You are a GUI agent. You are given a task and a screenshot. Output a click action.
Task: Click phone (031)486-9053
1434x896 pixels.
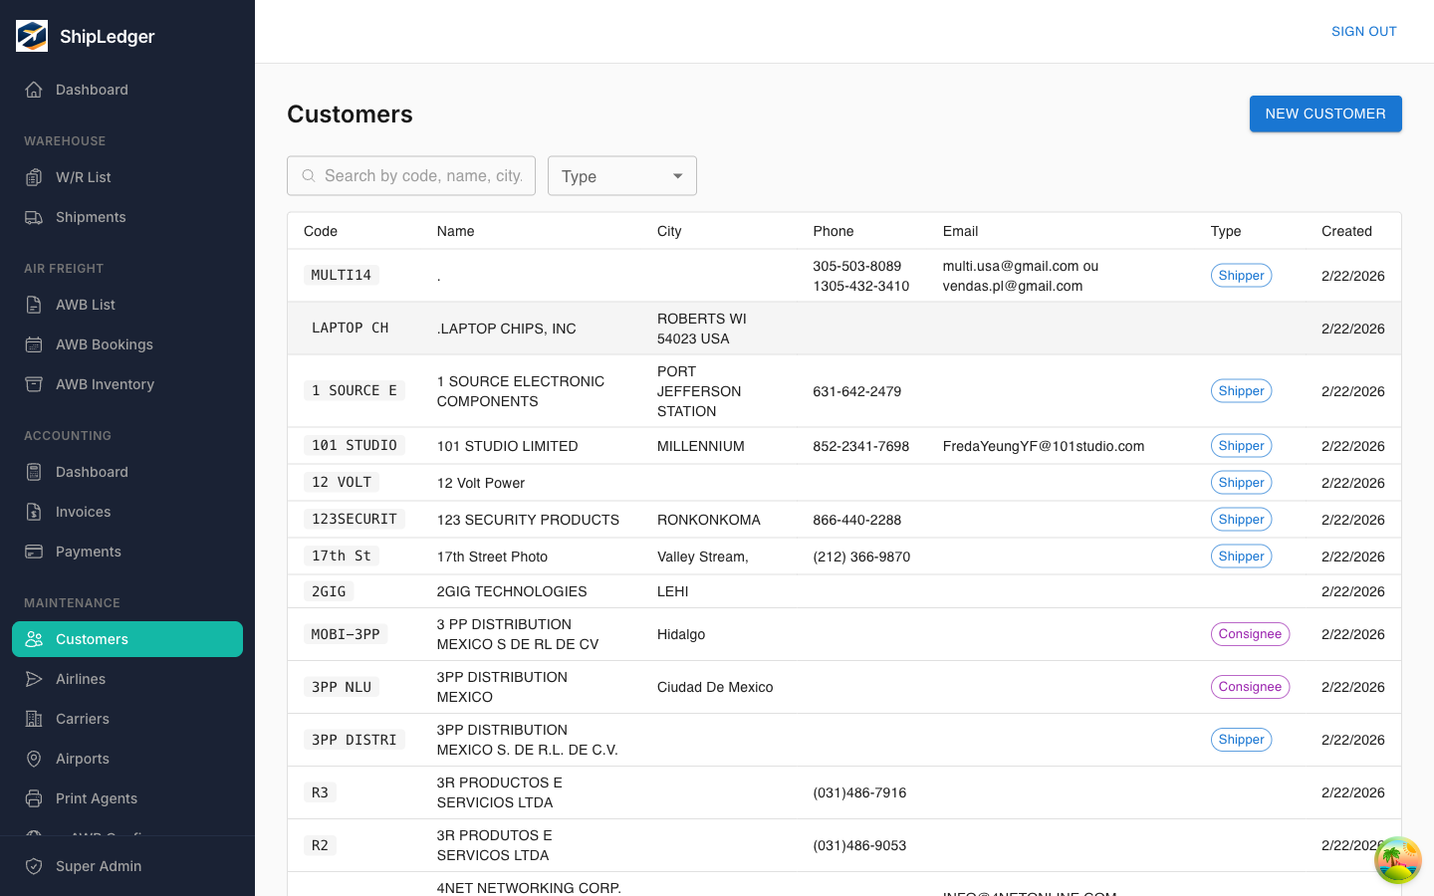[859, 845]
